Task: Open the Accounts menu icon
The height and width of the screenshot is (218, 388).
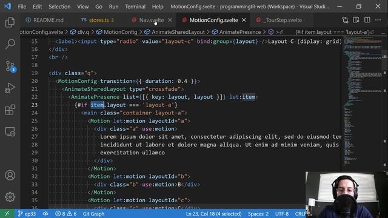Action: pyautogui.click(x=10, y=175)
